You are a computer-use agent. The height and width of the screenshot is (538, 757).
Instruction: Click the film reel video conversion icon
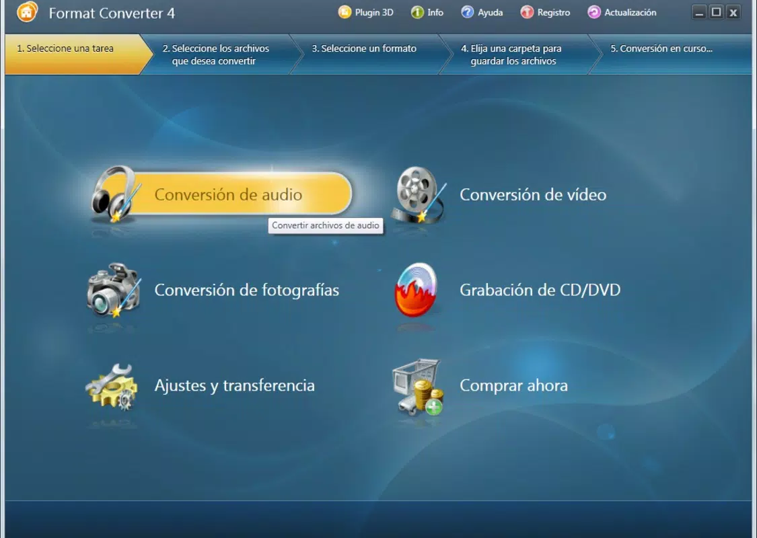[419, 194]
